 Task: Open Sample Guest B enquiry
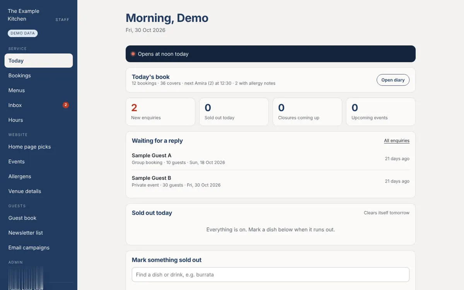click(x=271, y=181)
